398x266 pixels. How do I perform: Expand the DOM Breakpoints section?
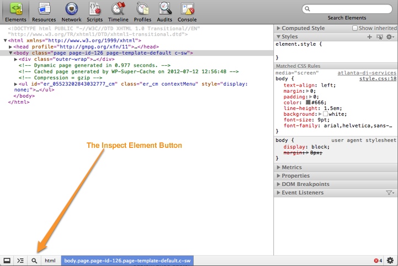pyautogui.click(x=278, y=184)
